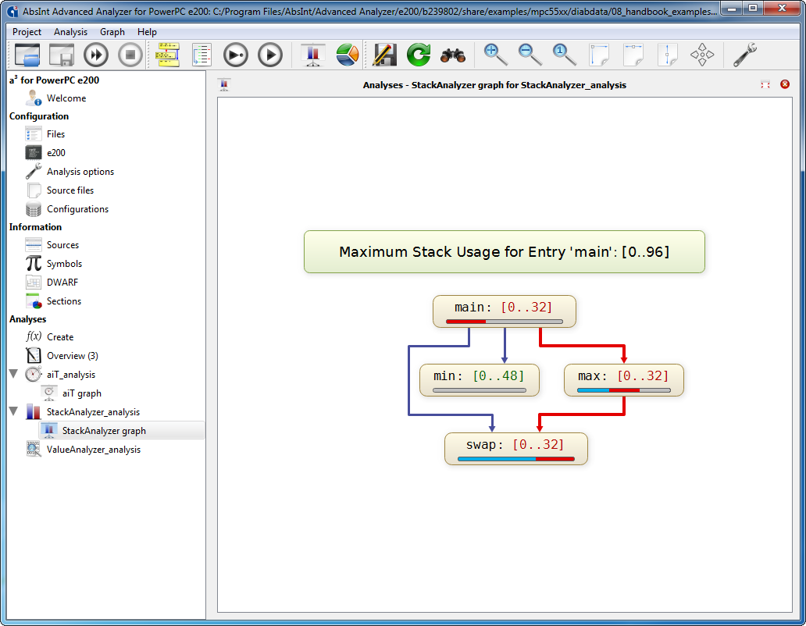
Task: Click the plain play run button
Action: [x=270, y=55]
